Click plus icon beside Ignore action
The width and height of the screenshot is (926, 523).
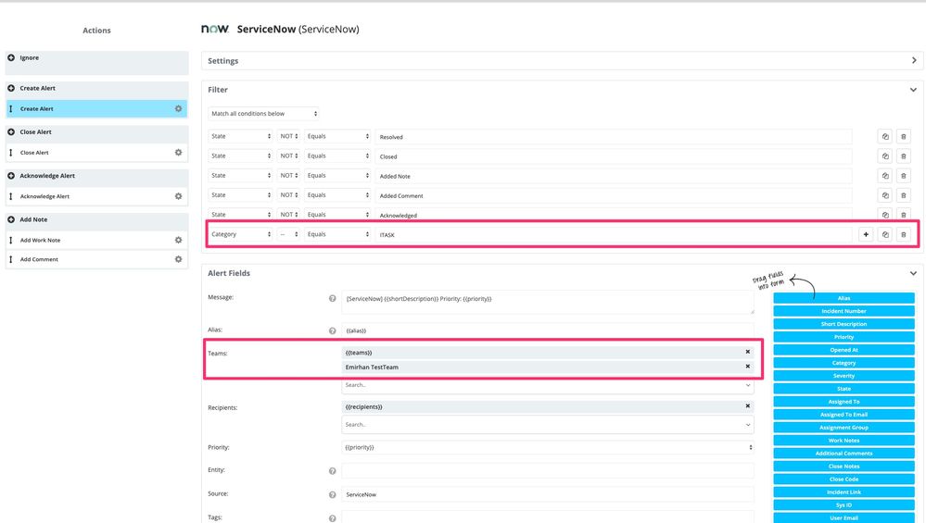10,57
